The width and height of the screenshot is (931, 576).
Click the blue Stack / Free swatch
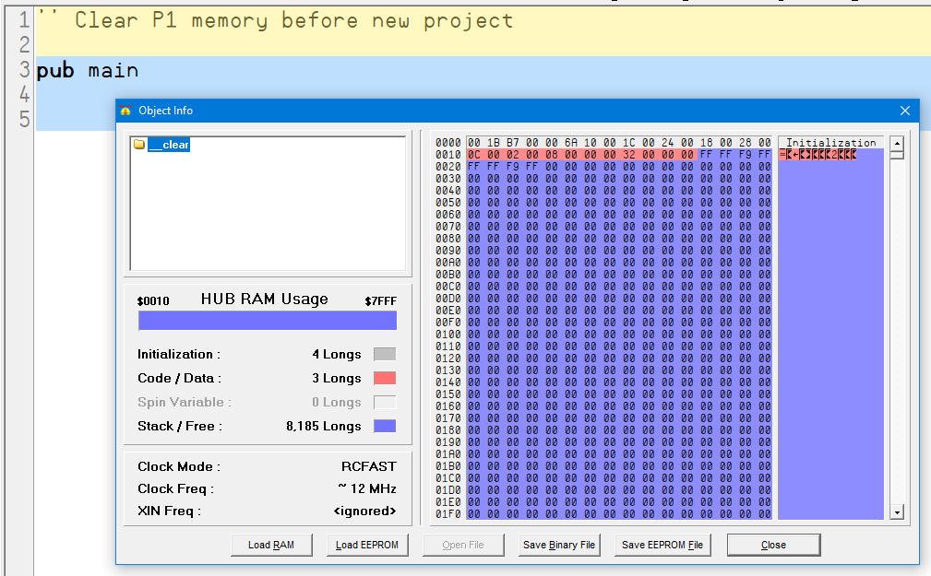pos(384,426)
